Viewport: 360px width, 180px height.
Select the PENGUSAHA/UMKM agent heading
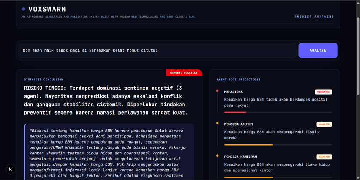[238, 124]
